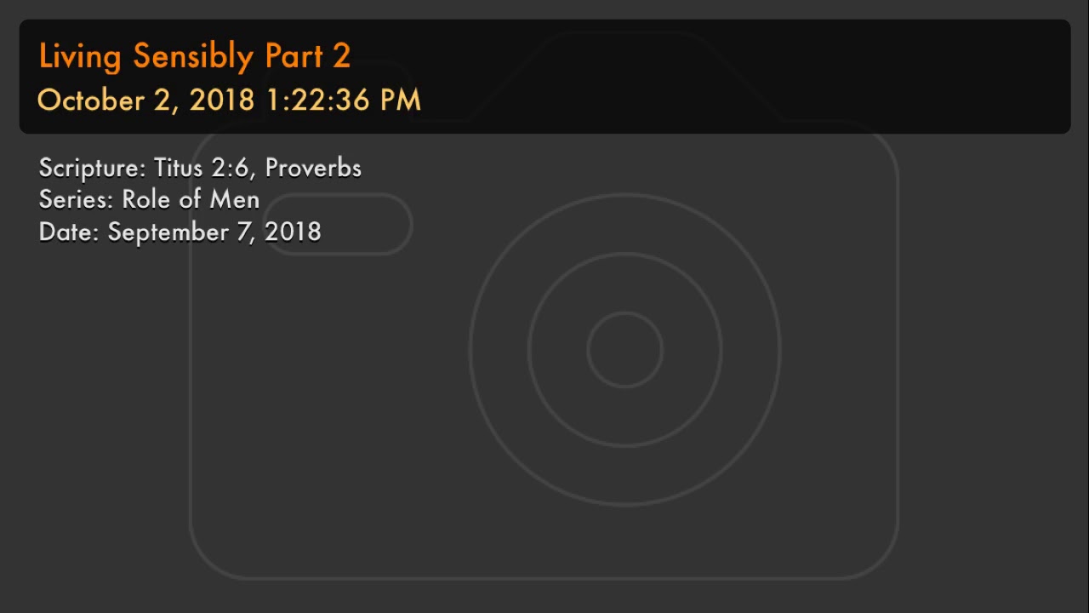Click the bottom edge of the camera body outline
Screen dimensions: 1089x613
point(544,578)
